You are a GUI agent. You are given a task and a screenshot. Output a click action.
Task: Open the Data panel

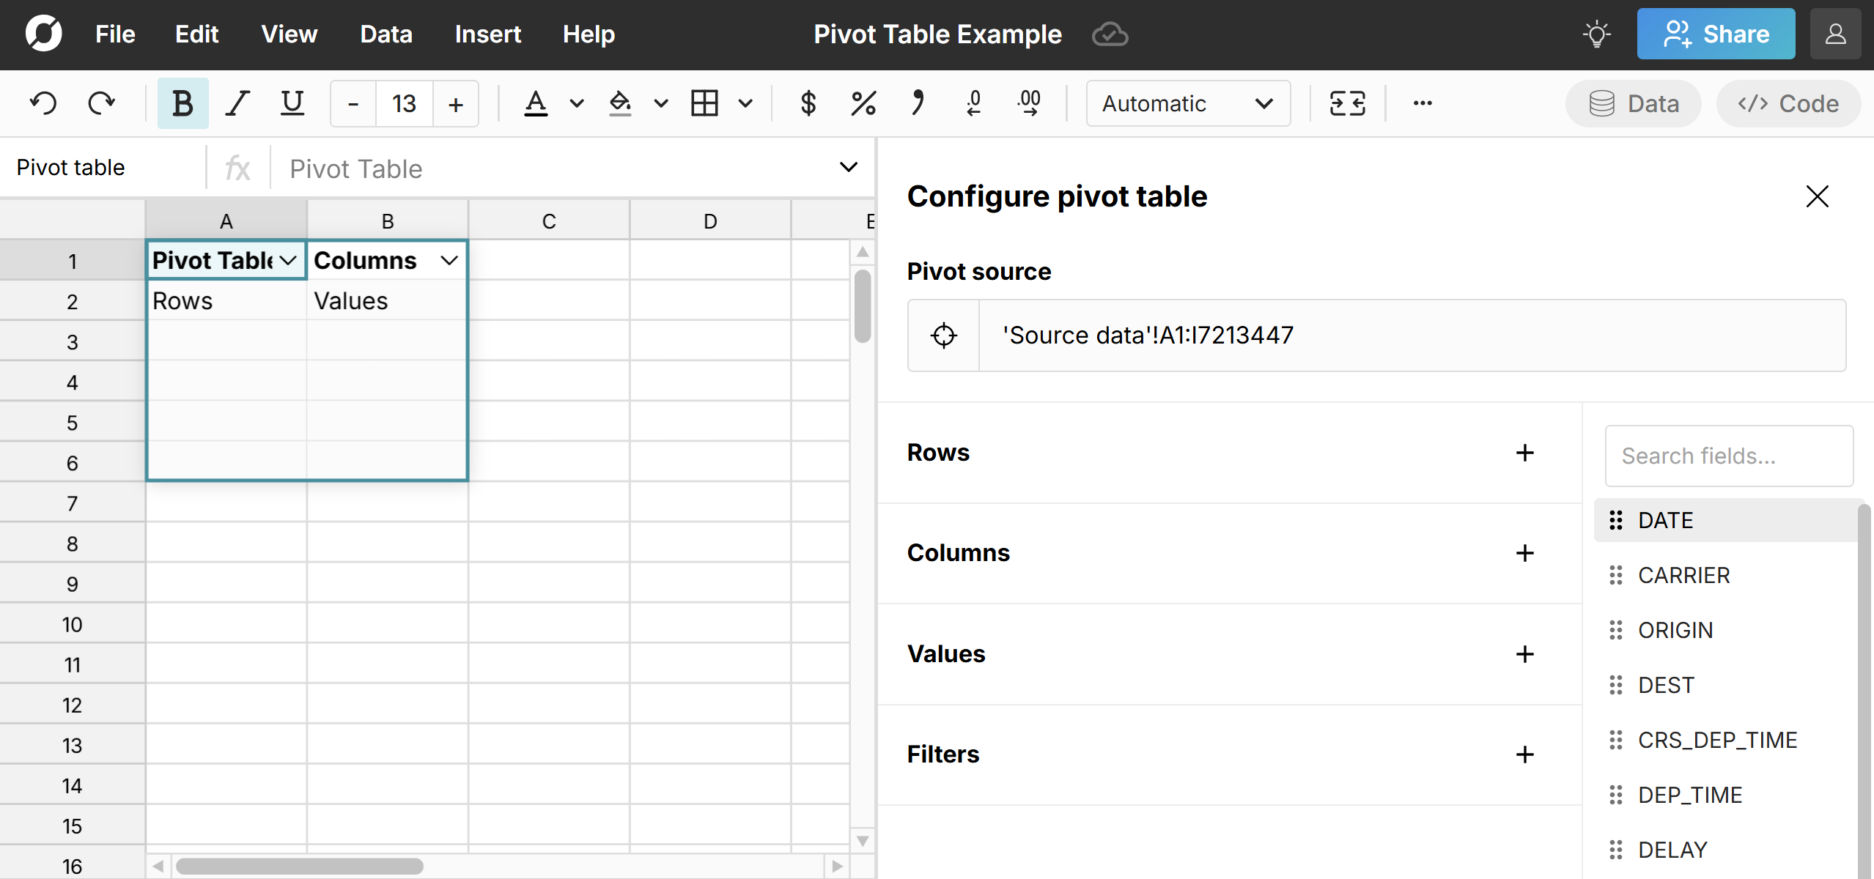[1633, 103]
